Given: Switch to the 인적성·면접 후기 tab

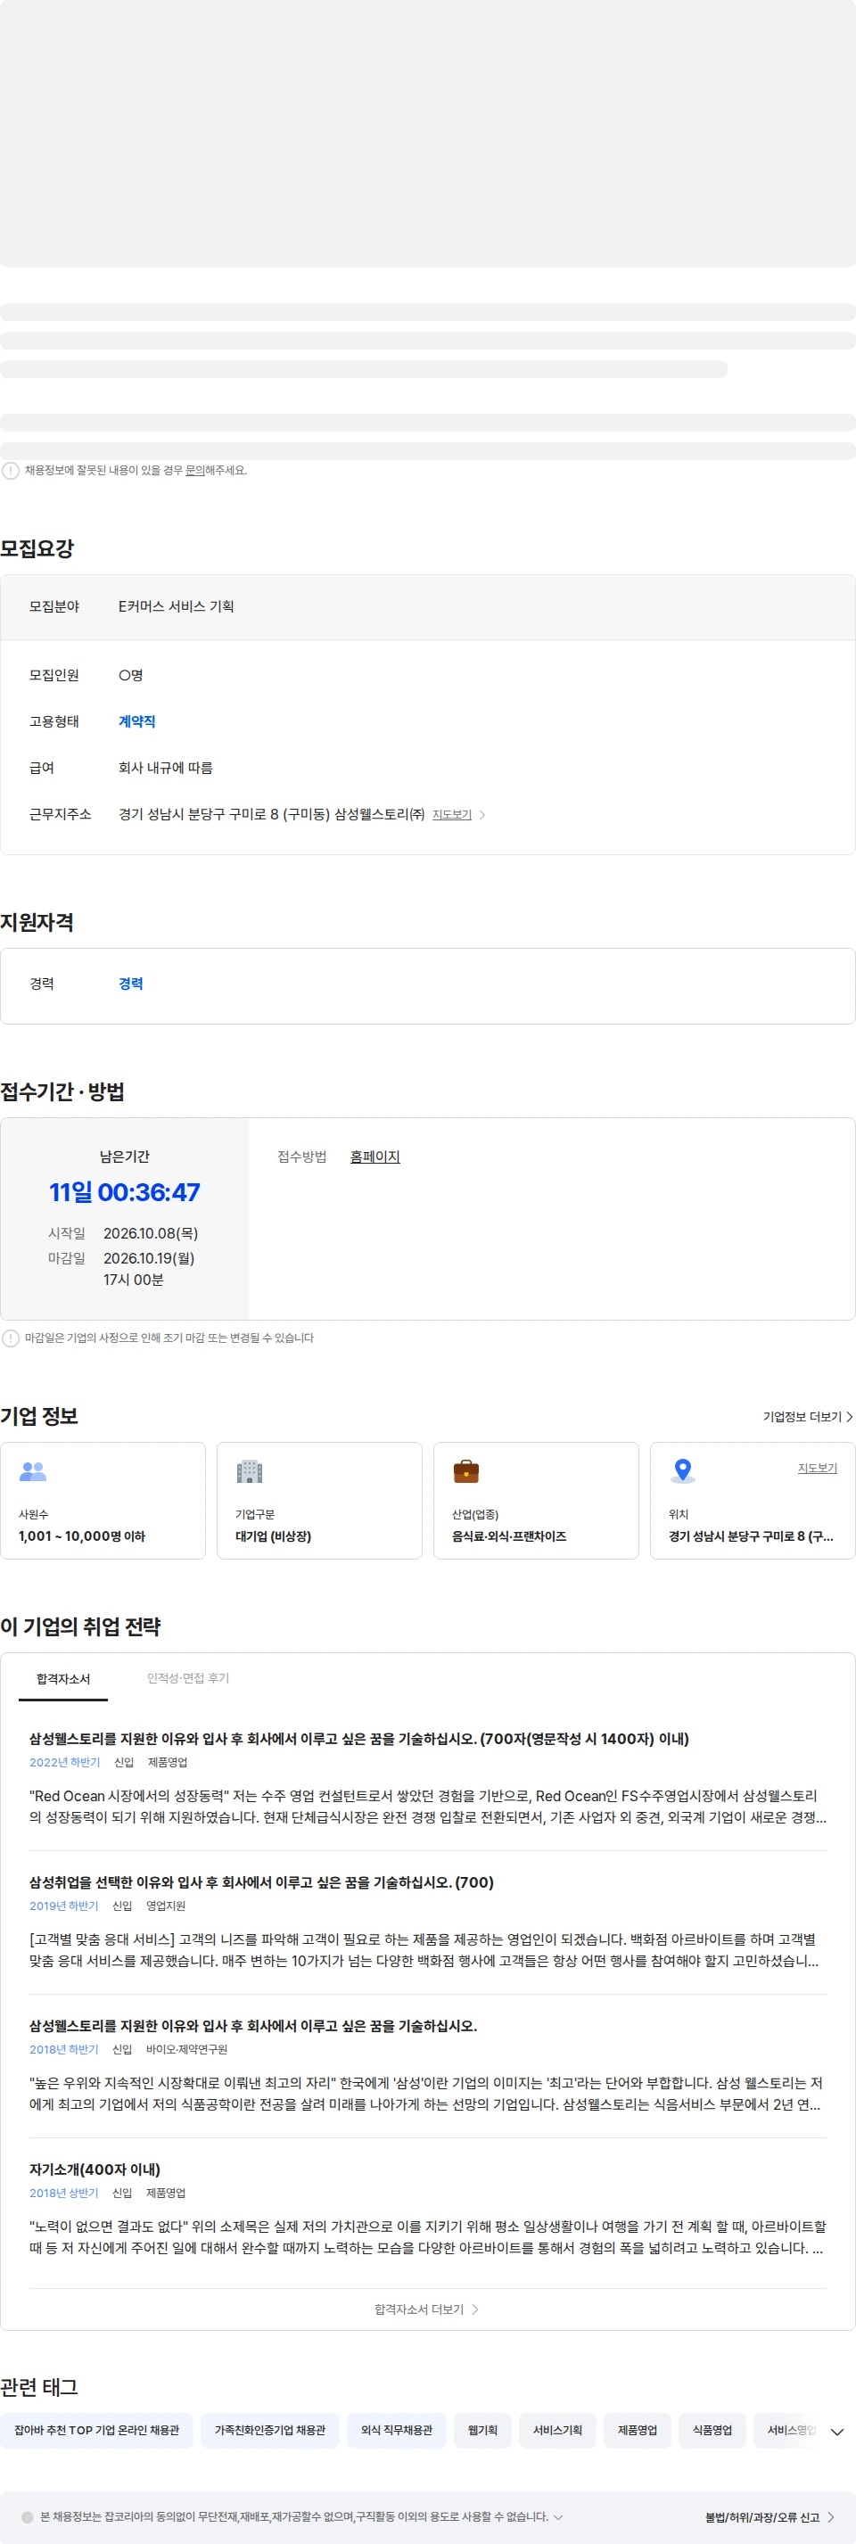Looking at the screenshot, I should coord(187,1679).
